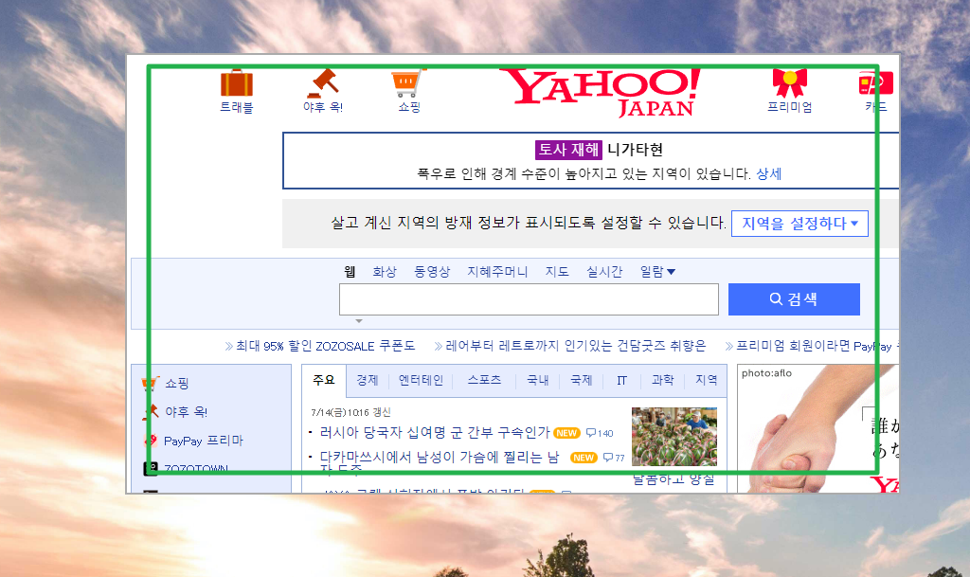The image size is (970, 577).
Task: Click the 상세 link in disaster notice
Action: 769,173
